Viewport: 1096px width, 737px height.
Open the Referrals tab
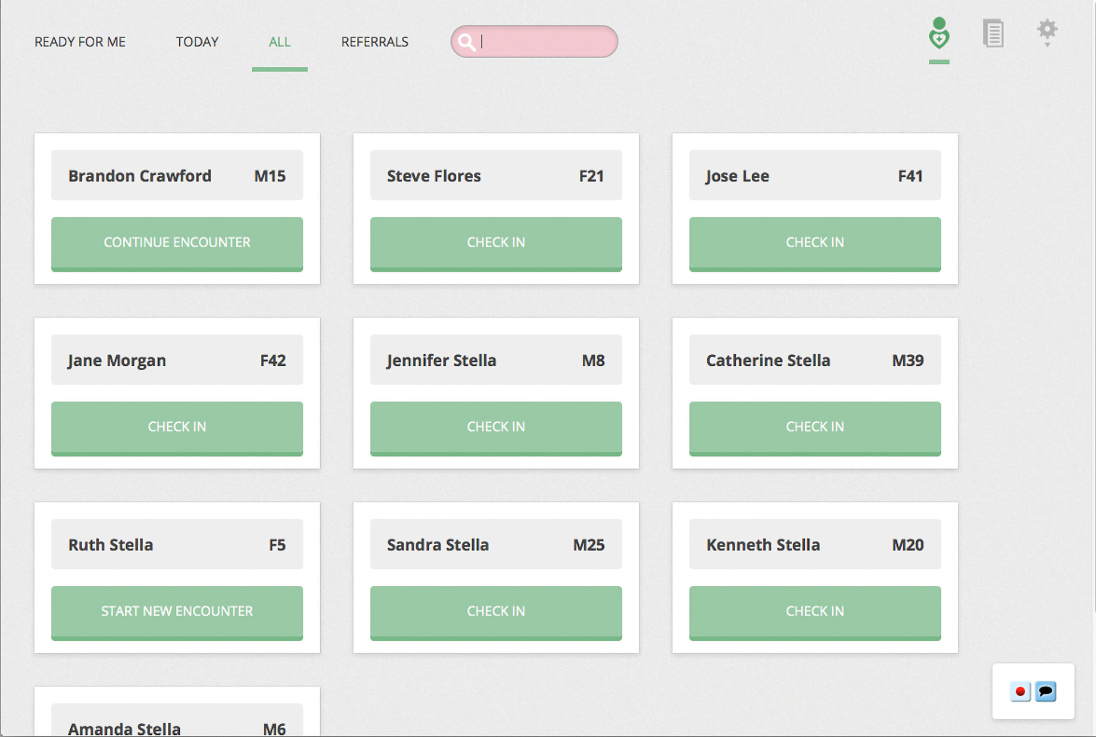click(374, 42)
